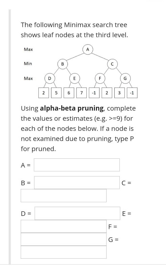Click the leaf box showing 6 under E
This screenshot has width=166, height=268.
point(69,93)
